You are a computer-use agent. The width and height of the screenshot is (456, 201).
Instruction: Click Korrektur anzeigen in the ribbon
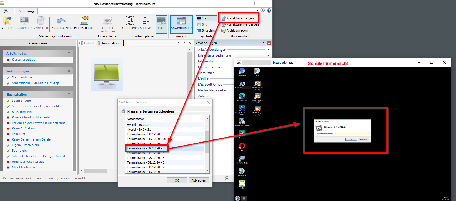coord(238,18)
